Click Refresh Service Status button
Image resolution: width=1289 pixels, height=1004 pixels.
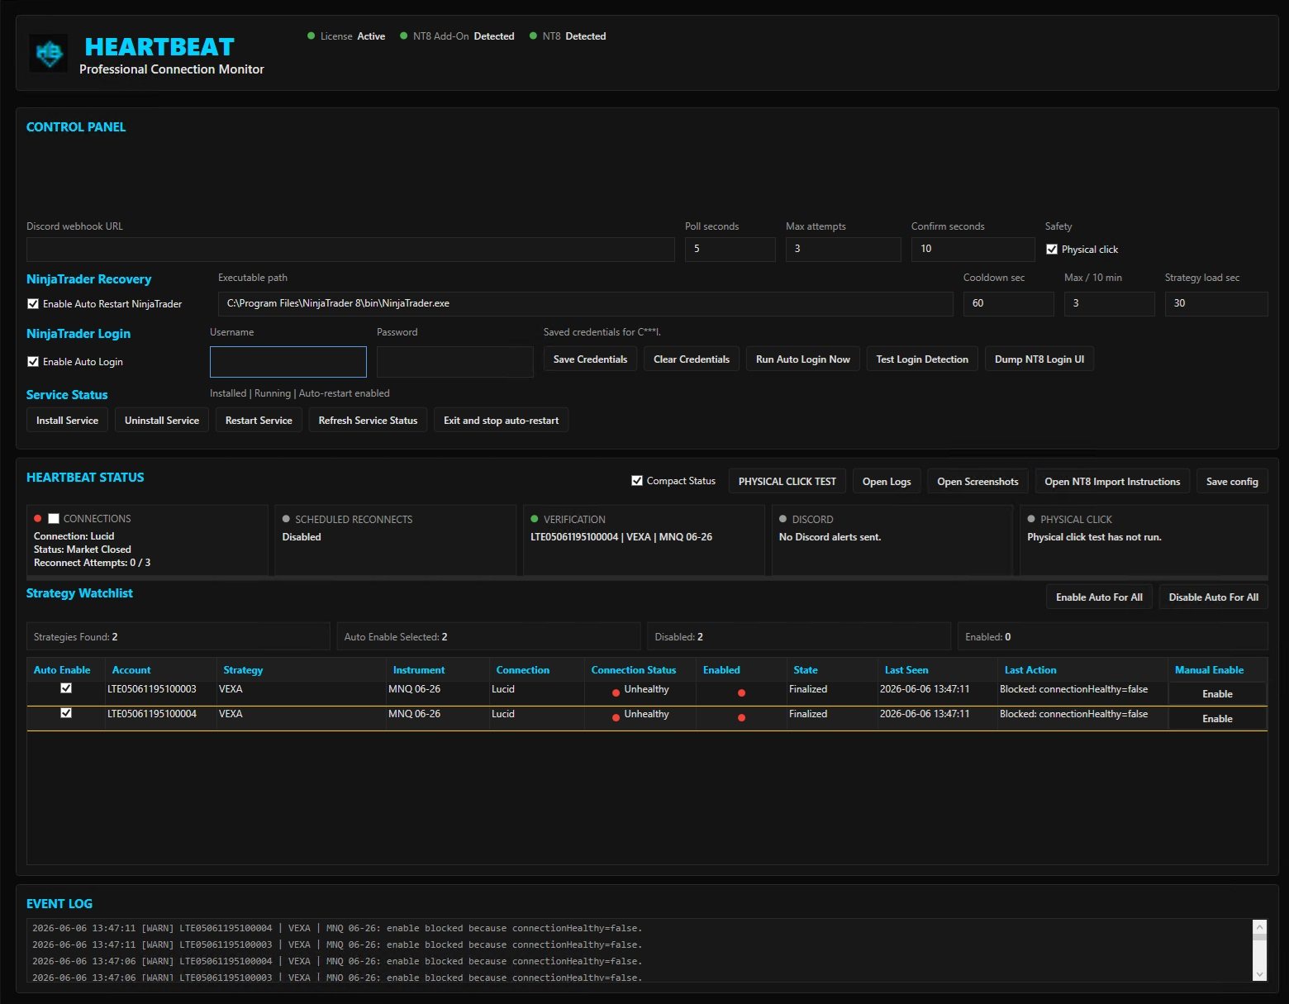coord(368,421)
